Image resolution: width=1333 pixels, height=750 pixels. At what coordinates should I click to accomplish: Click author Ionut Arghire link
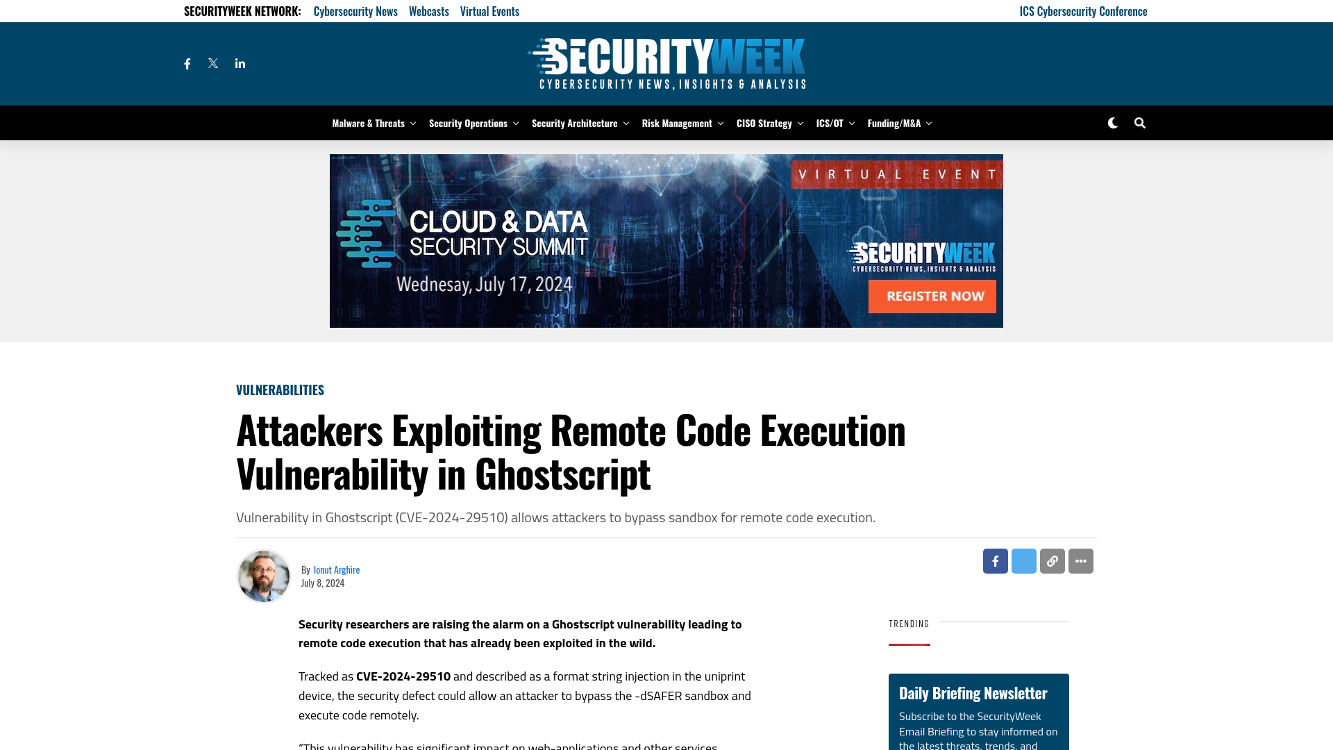(336, 569)
